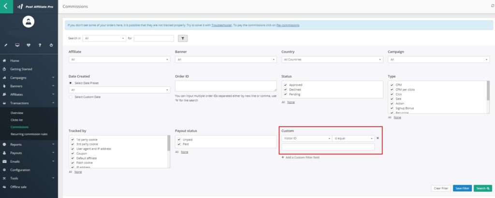The height and width of the screenshot is (198, 495).
Task: Open Clicks list in the sidebar
Action: pos(17,120)
